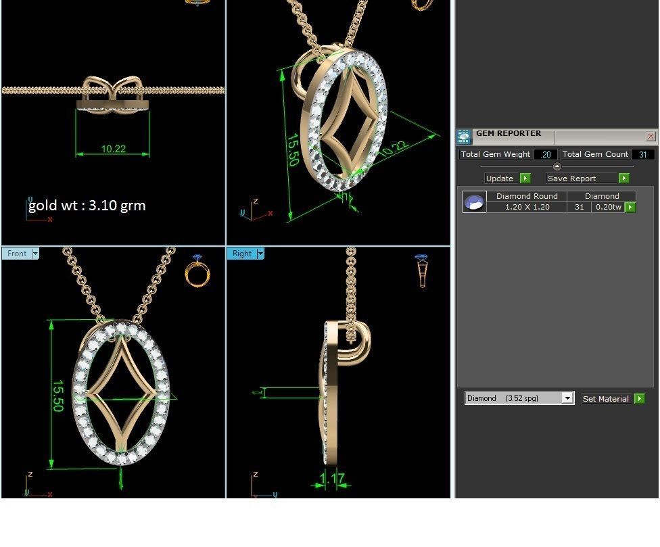
Task: Click the ring icon in the Front viewport
Action: (x=197, y=271)
